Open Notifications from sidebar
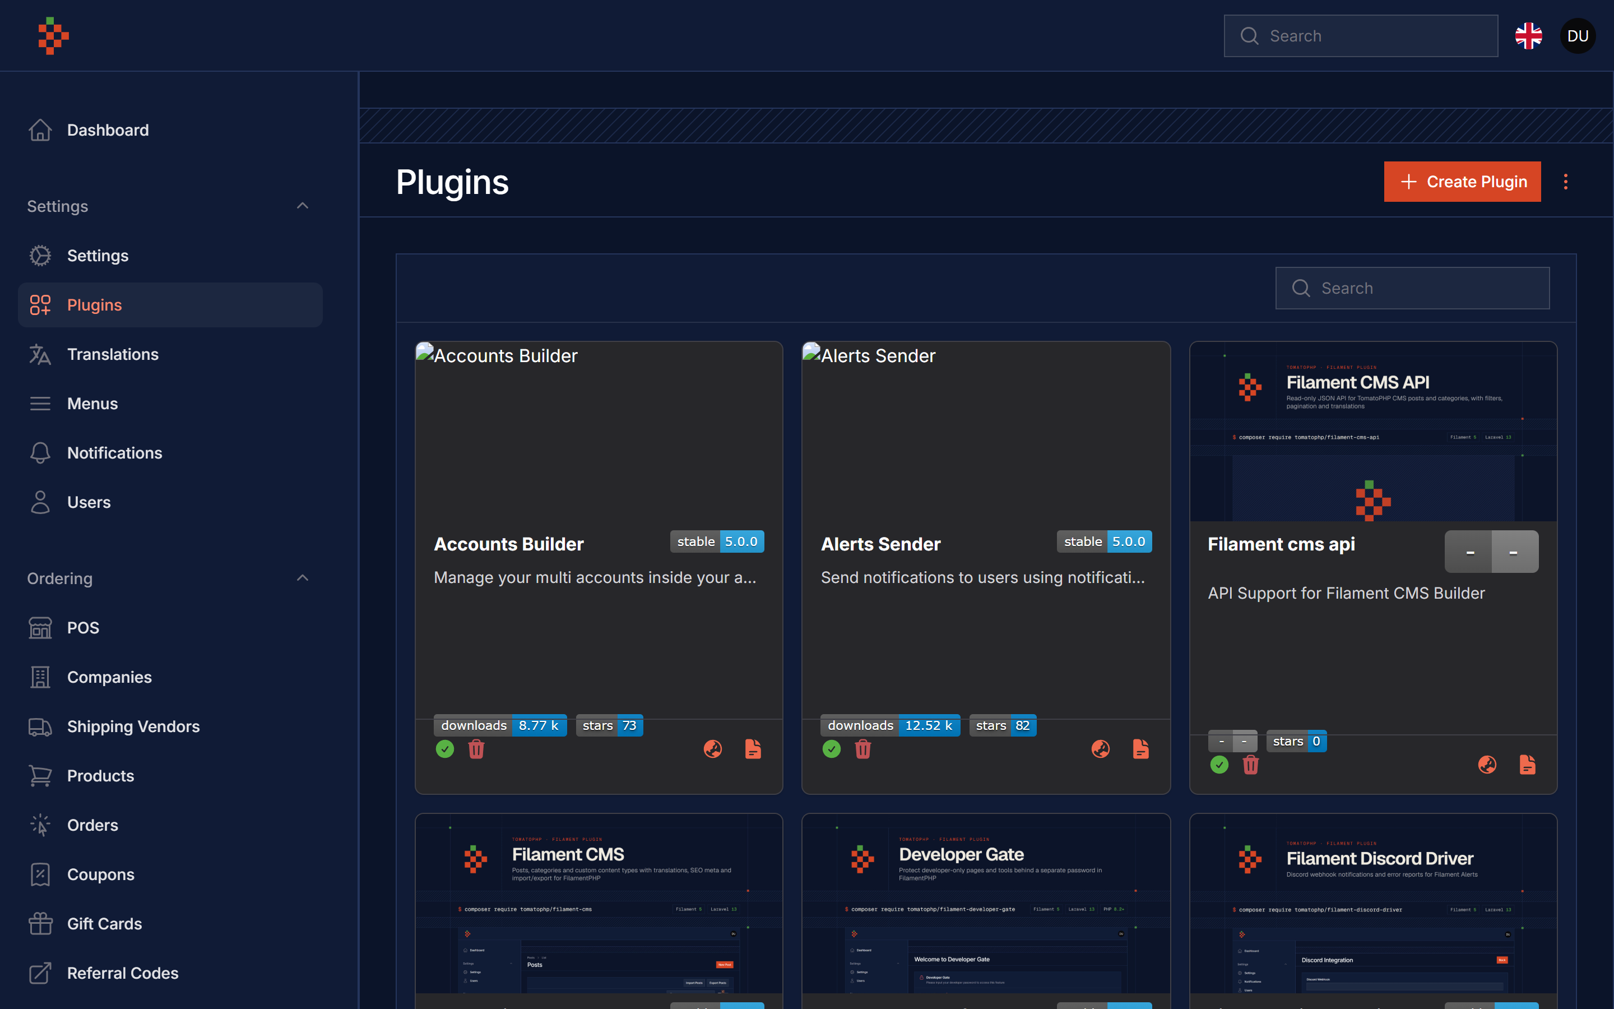The image size is (1614, 1009). tap(170, 453)
